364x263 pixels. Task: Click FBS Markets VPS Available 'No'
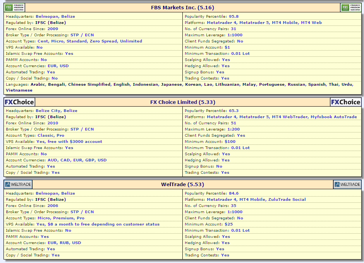[x=39, y=48]
